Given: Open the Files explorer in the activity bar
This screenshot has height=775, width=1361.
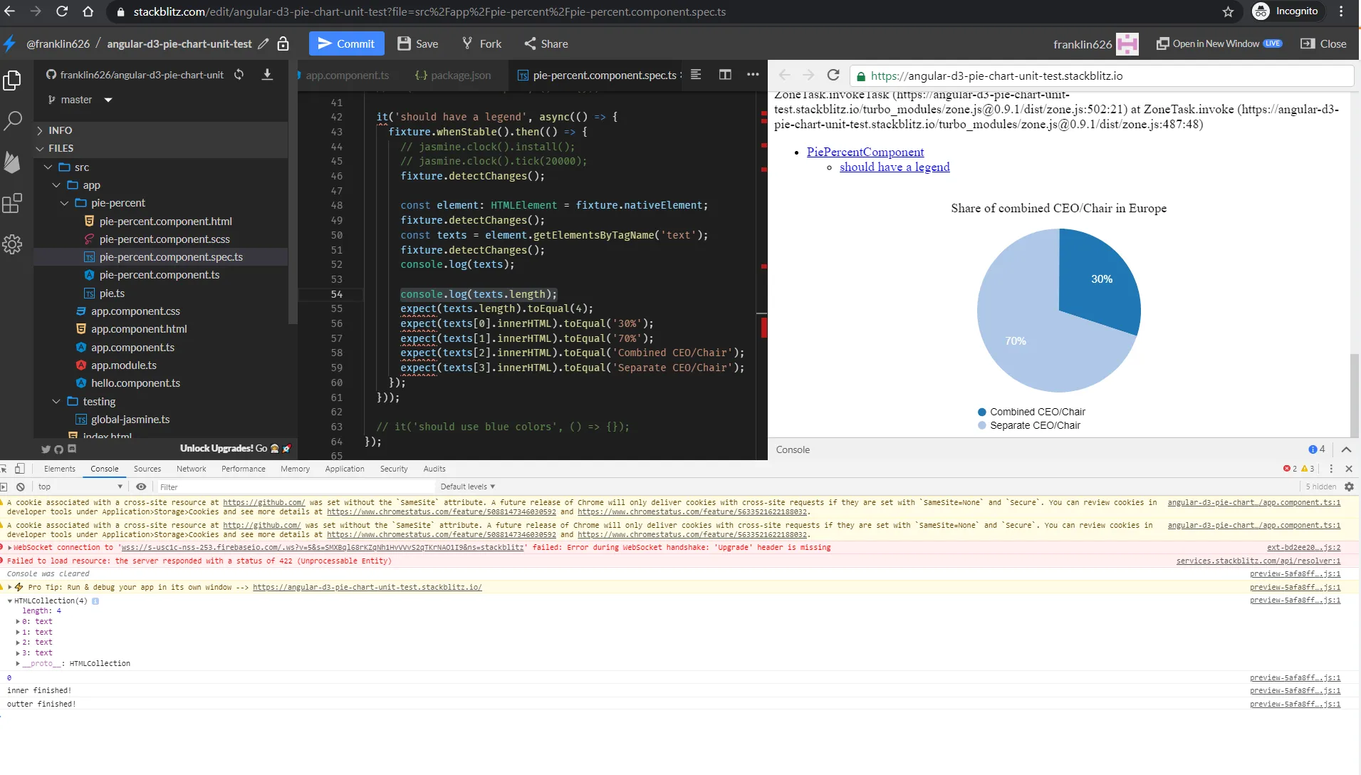Looking at the screenshot, I should [12, 80].
